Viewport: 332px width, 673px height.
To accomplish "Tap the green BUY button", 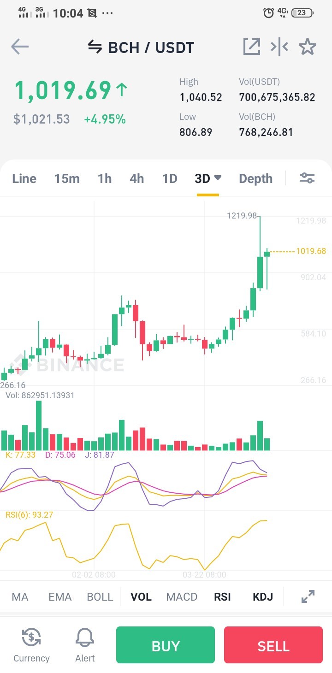I will pyautogui.click(x=166, y=645).
